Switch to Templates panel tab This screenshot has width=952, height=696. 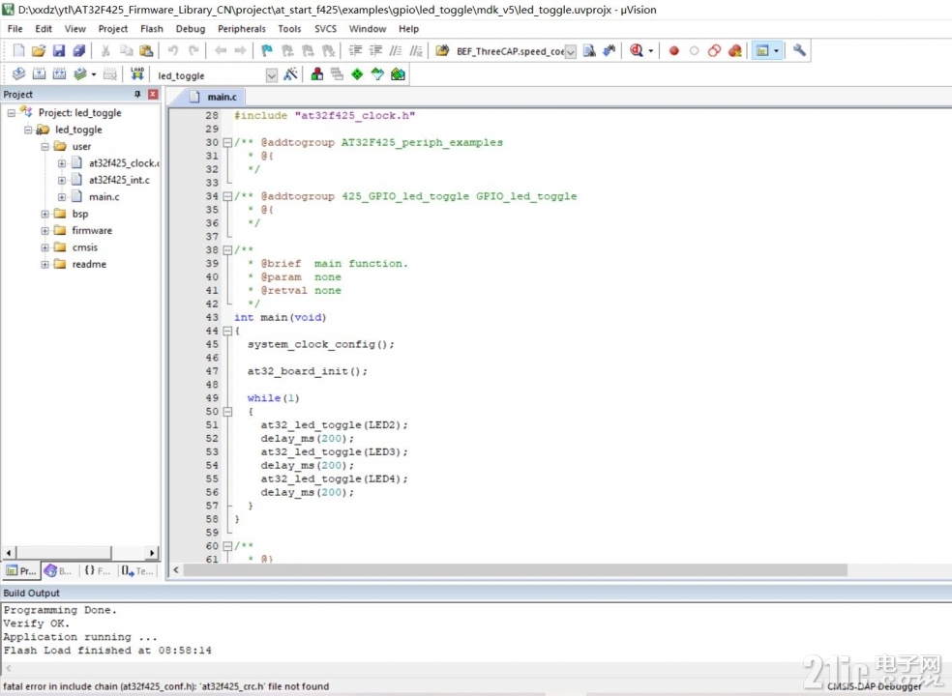coord(137,571)
